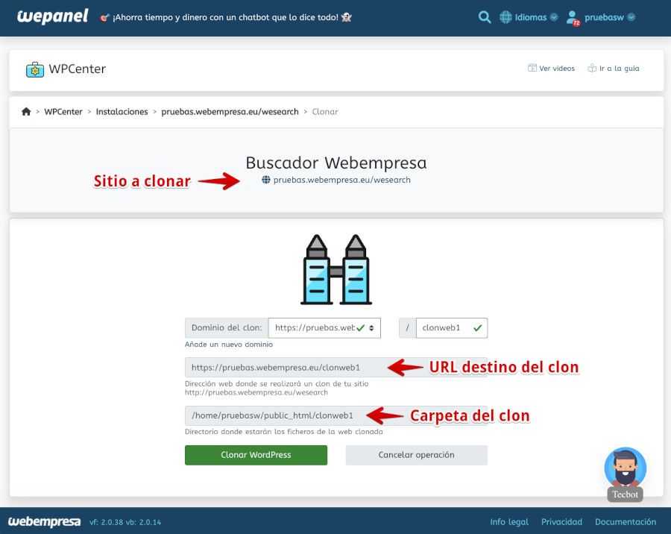Click the Webempresa footer logo

(44, 521)
